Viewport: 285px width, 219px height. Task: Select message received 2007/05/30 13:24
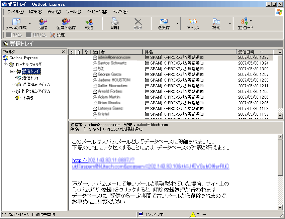coord(171,63)
